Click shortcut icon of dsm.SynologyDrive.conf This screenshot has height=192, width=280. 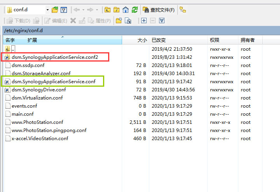pyautogui.click(x=8, y=90)
